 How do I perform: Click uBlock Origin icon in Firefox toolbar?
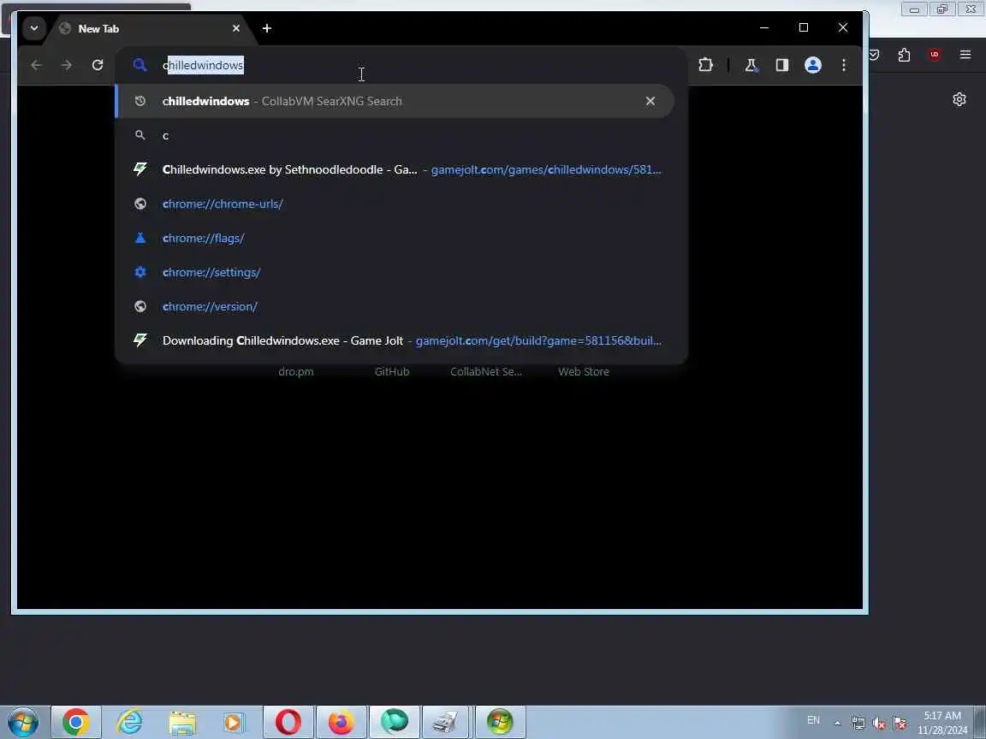pos(935,55)
